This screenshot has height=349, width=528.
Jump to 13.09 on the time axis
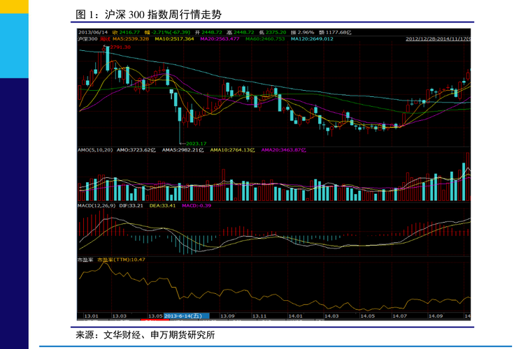[227, 316]
